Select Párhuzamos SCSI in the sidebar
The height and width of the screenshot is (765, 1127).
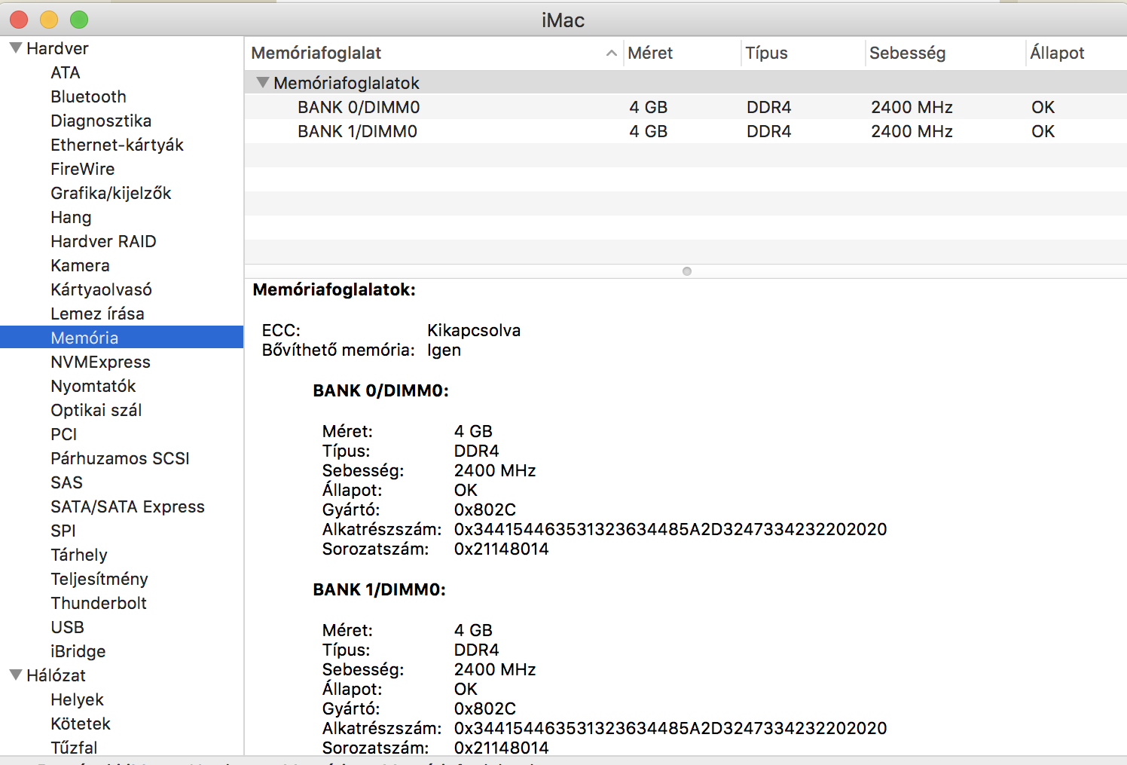[x=120, y=458]
